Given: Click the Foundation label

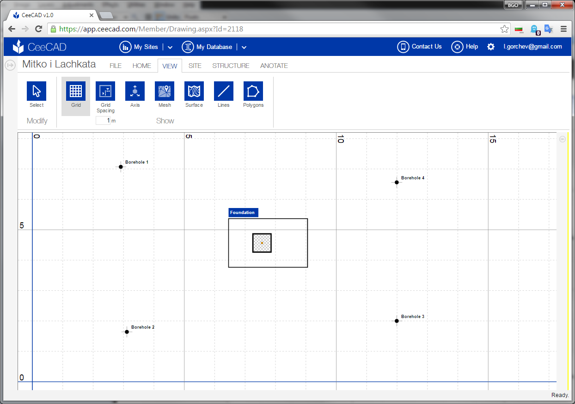Looking at the screenshot, I should click(x=243, y=213).
